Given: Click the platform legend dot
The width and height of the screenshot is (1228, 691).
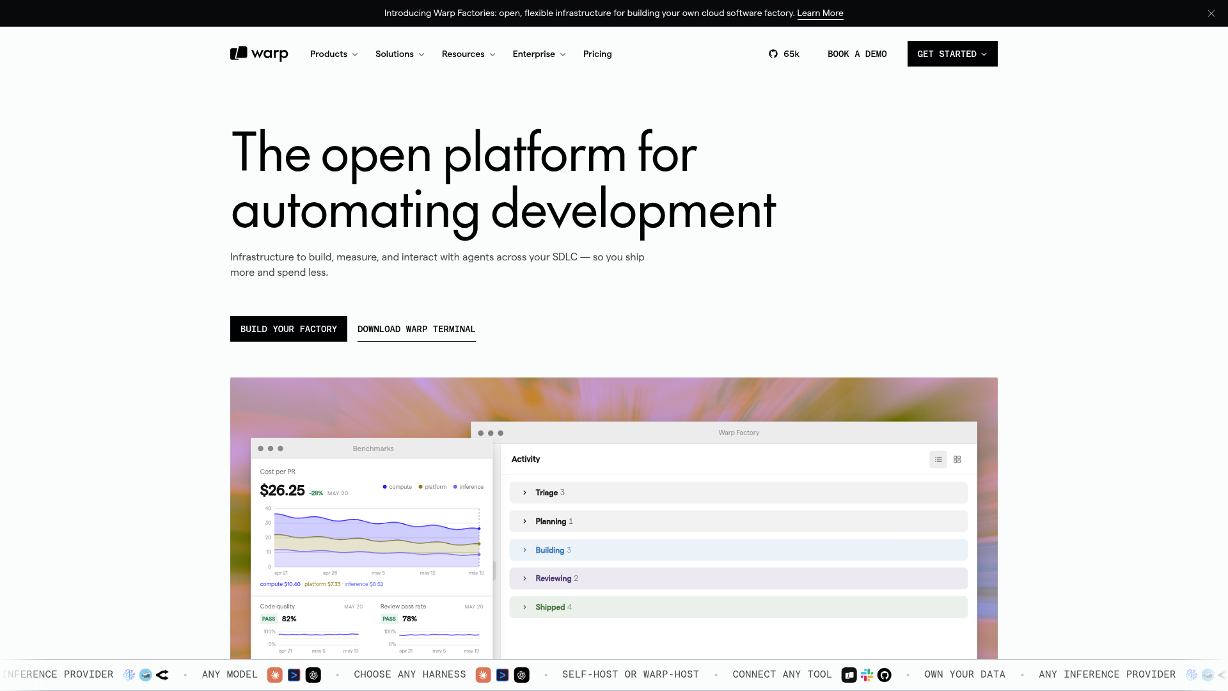Looking at the screenshot, I should click(x=420, y=487).
